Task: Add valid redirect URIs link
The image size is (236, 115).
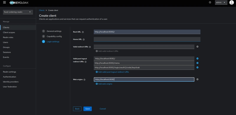Action: [x=107, y=51]
